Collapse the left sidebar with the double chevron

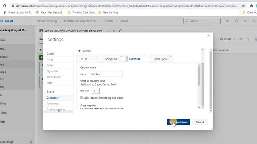coord(31,142)
